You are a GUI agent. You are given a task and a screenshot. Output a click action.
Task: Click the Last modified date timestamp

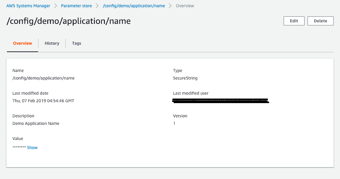(x=43, y=100)
